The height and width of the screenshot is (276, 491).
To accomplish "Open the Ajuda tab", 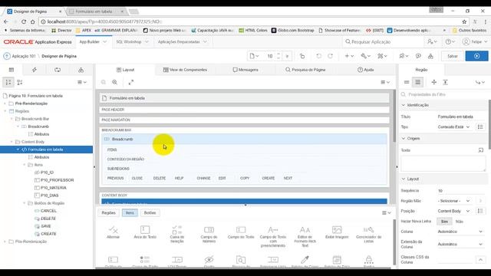I will click(366, 70).
